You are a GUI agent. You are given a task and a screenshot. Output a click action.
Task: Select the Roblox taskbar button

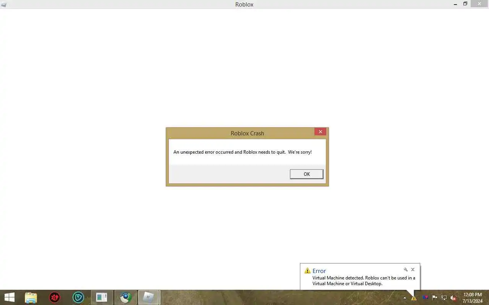(149, 297)
